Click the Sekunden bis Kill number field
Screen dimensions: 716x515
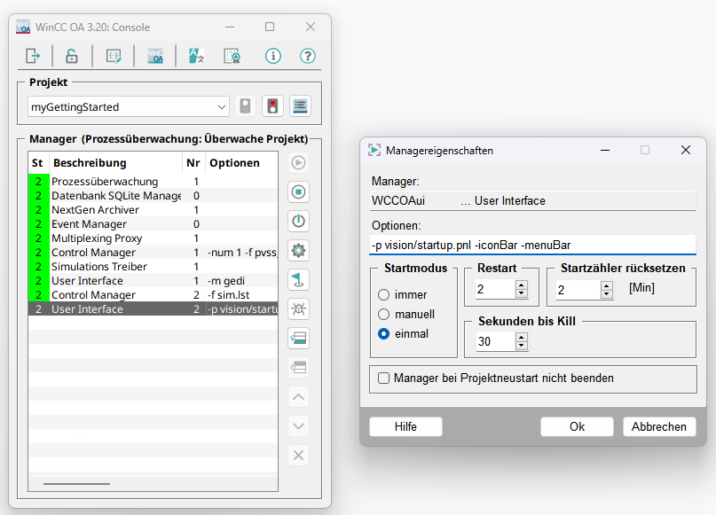pyautogui.click(x=496, y=341)
